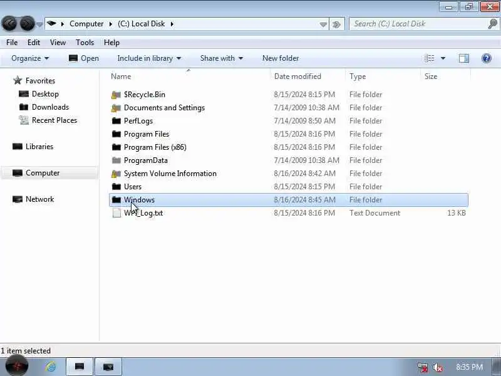
Task: Click the search magnifier icon
Action: [x=493, y=24]
